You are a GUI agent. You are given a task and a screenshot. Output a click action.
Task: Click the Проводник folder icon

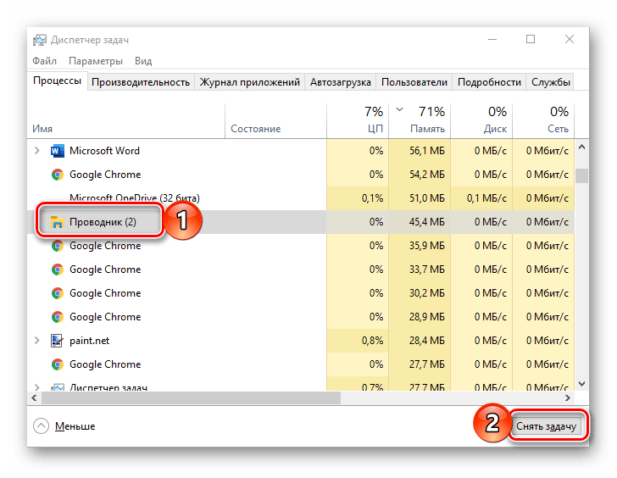click(58, 222)
